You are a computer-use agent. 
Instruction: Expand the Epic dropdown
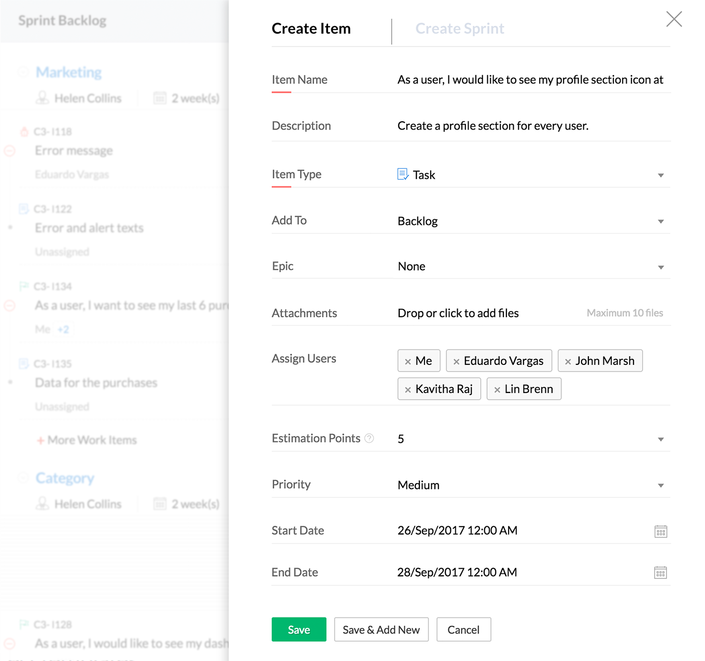click(660, 267)
